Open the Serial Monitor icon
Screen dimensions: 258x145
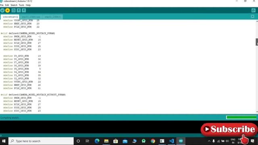click(254, 10)
